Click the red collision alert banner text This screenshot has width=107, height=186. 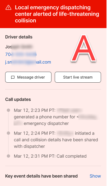pyautogui.click(x=57, y=14)
